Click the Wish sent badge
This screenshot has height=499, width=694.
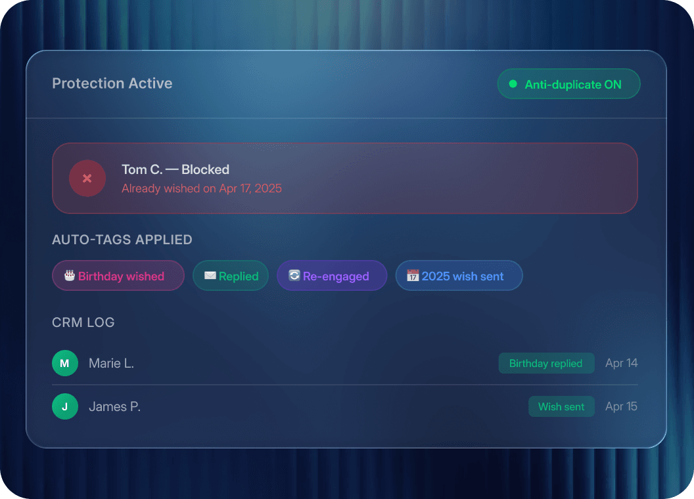561,406
